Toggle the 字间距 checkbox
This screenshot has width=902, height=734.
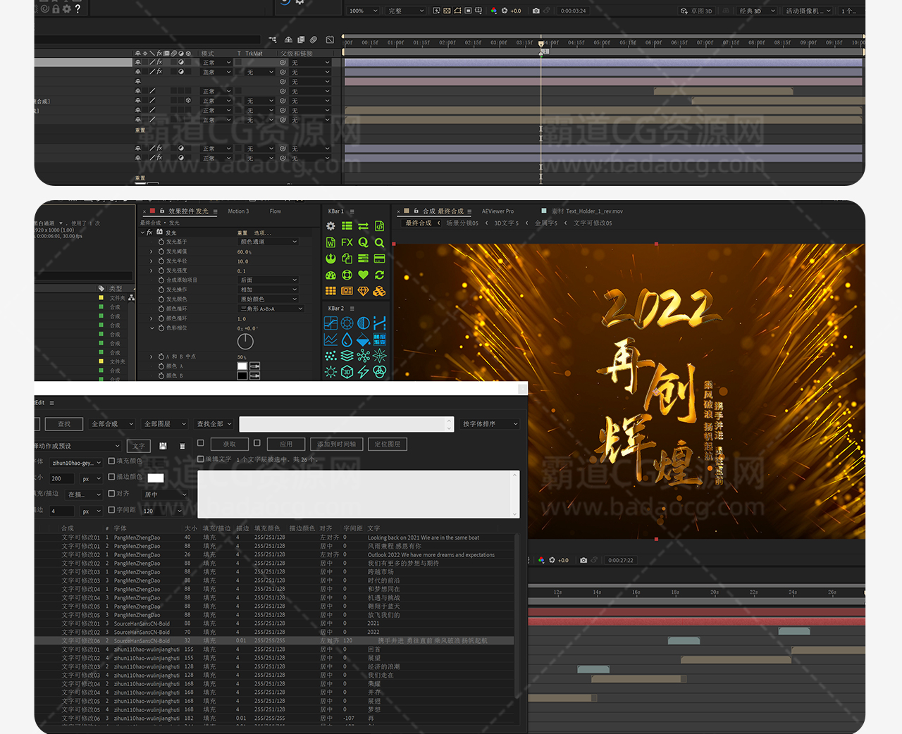(x=111, y=510)
